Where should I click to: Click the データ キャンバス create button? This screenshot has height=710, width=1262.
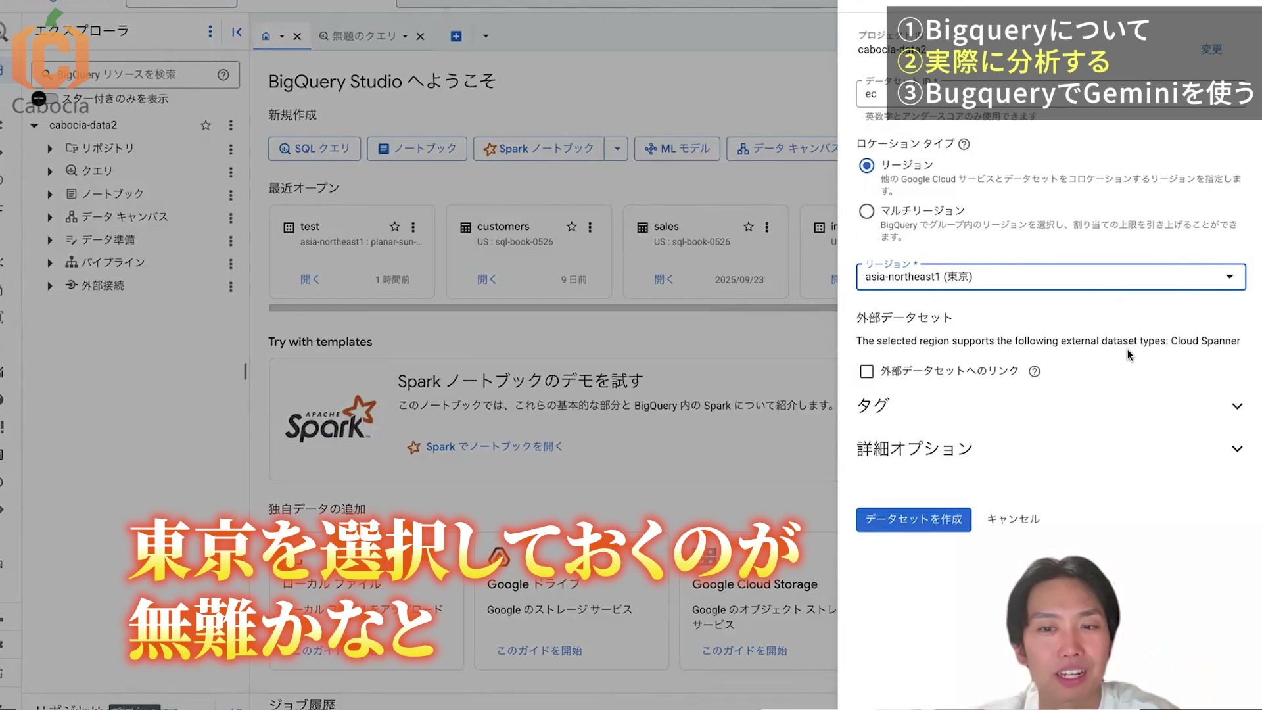tap(782, 149)
